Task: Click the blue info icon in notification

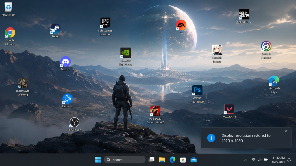Action: coord(211,138)
